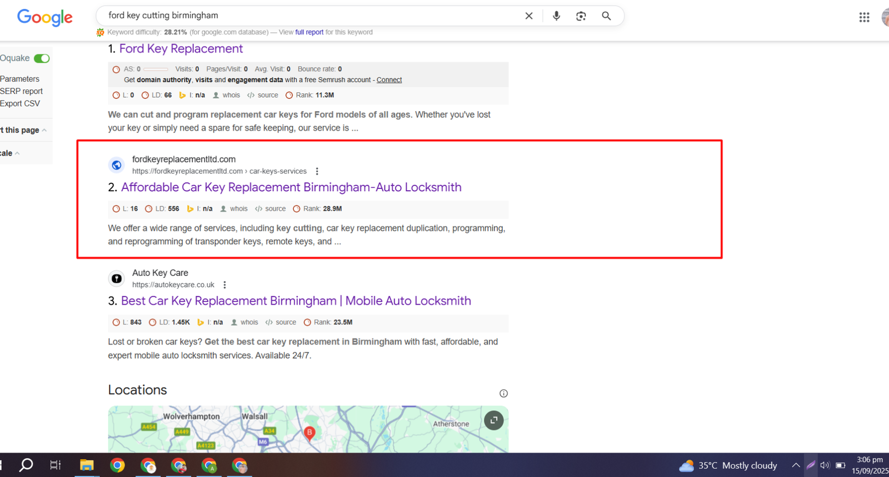Open the Google apps grid
The width and height of the screenshot is (889, 477).
(864, 17)
